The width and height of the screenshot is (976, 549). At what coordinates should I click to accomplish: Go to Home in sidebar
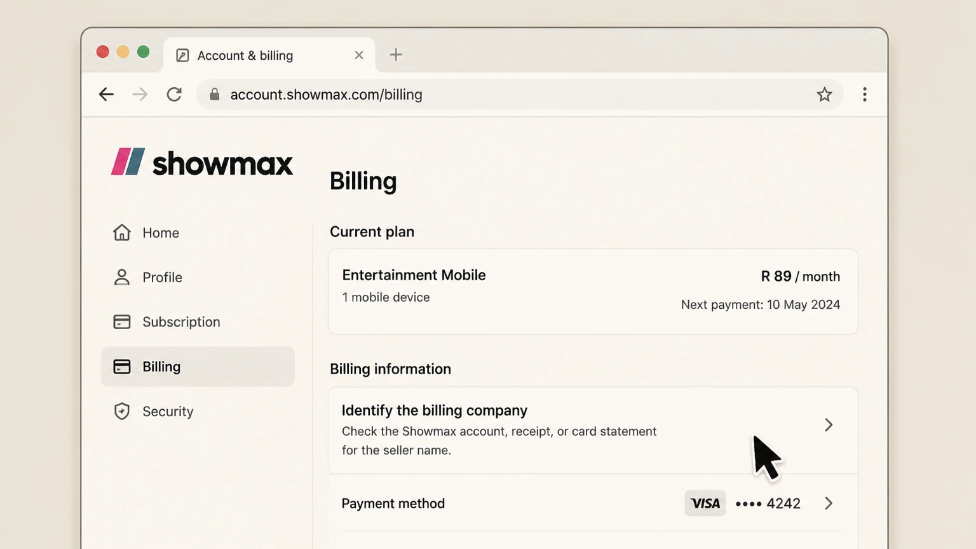click(x=198, y=233)
